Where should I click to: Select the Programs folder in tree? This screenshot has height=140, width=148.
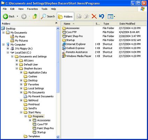[x=36, y=116]
